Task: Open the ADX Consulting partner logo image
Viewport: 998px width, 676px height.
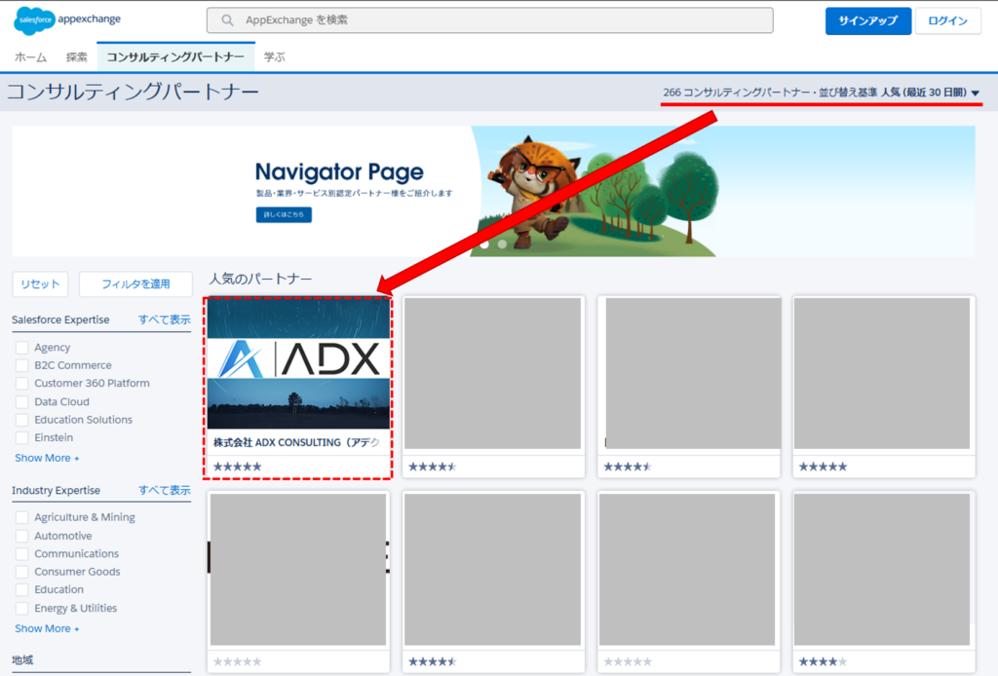Action: (x=298, y=363)
